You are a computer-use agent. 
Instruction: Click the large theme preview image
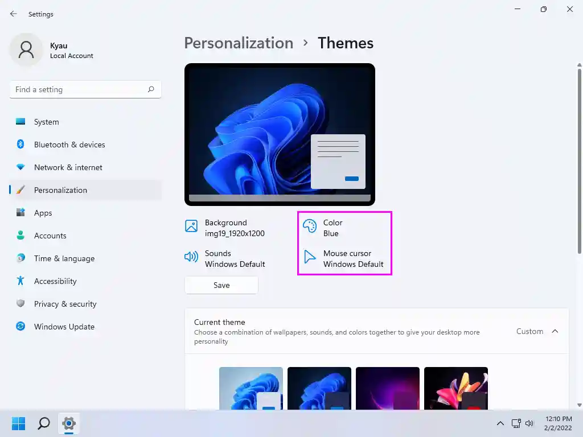pyautogui.click(x=280, y=134)
